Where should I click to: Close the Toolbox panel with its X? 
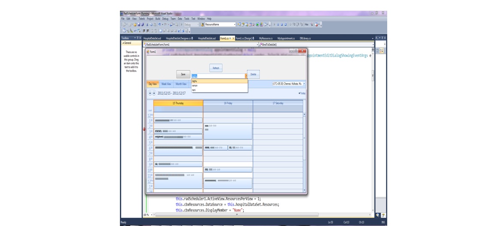pos(140,38)
